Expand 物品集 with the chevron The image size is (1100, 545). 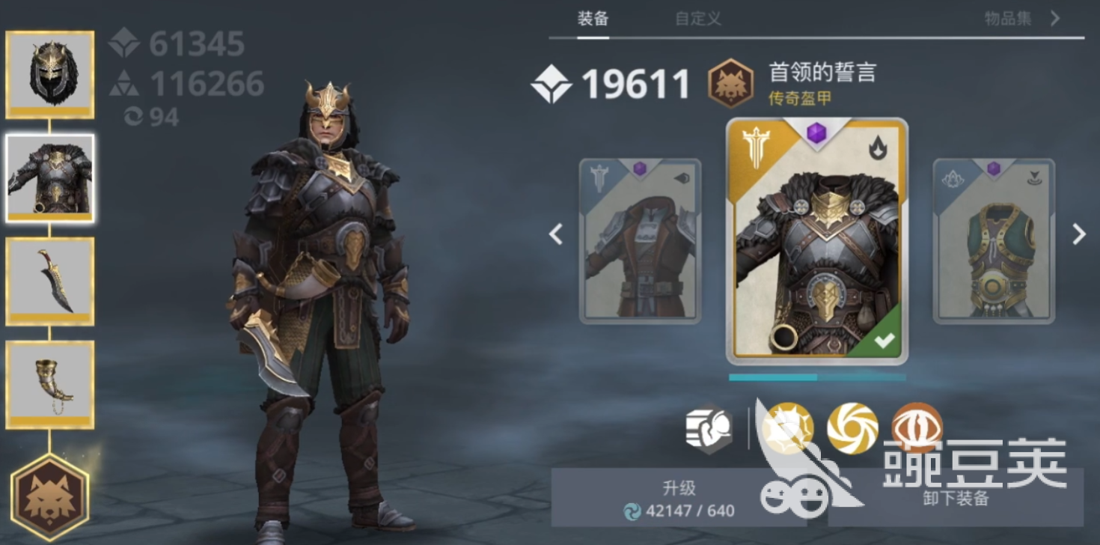[x=1055, y=18]
